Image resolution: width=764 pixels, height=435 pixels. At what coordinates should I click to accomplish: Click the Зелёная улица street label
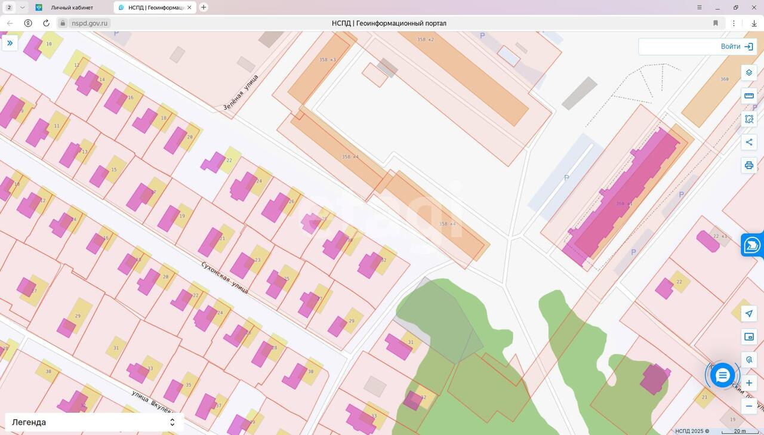pos(241,92)
